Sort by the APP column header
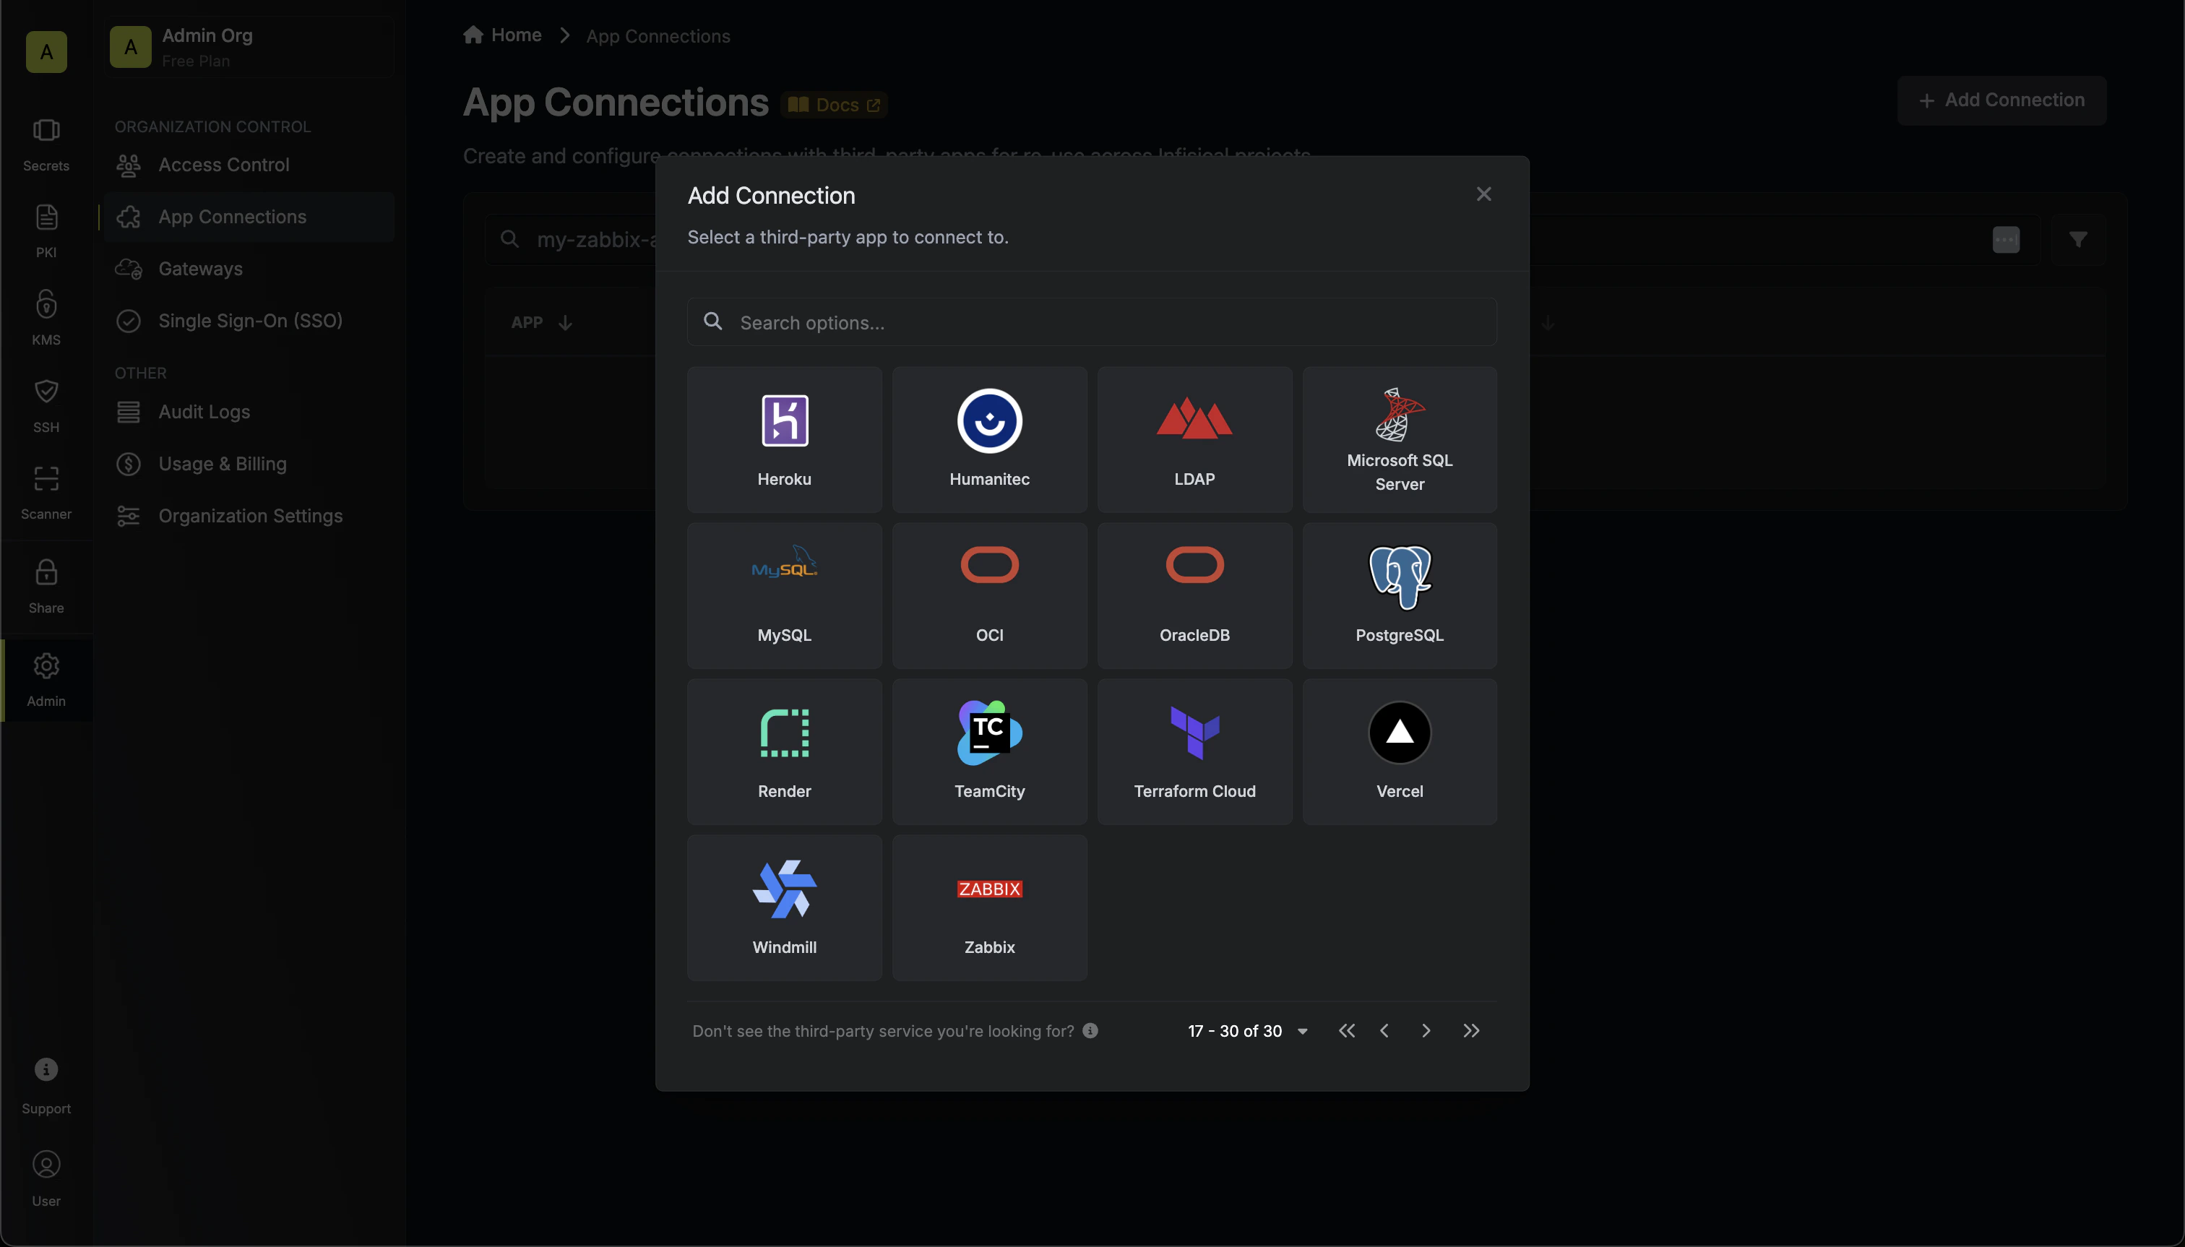2185x1247 pixels. point(541,323)
